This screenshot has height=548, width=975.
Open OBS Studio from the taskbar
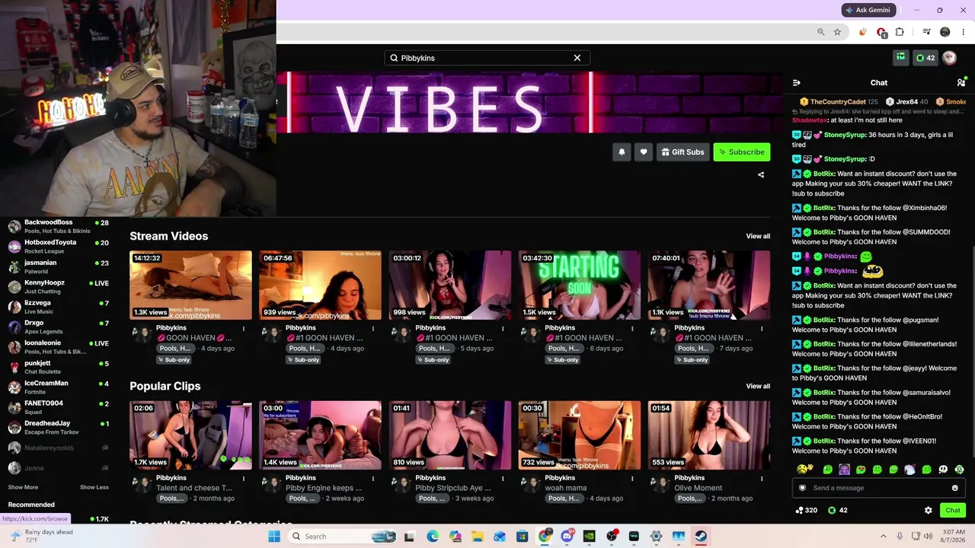[x=612, y=537]
